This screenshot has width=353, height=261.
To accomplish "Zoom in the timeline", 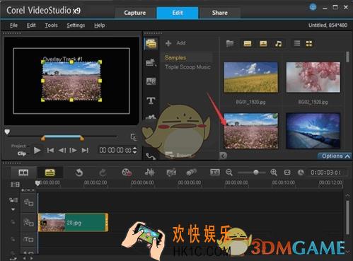I will [x=274, y=173].
